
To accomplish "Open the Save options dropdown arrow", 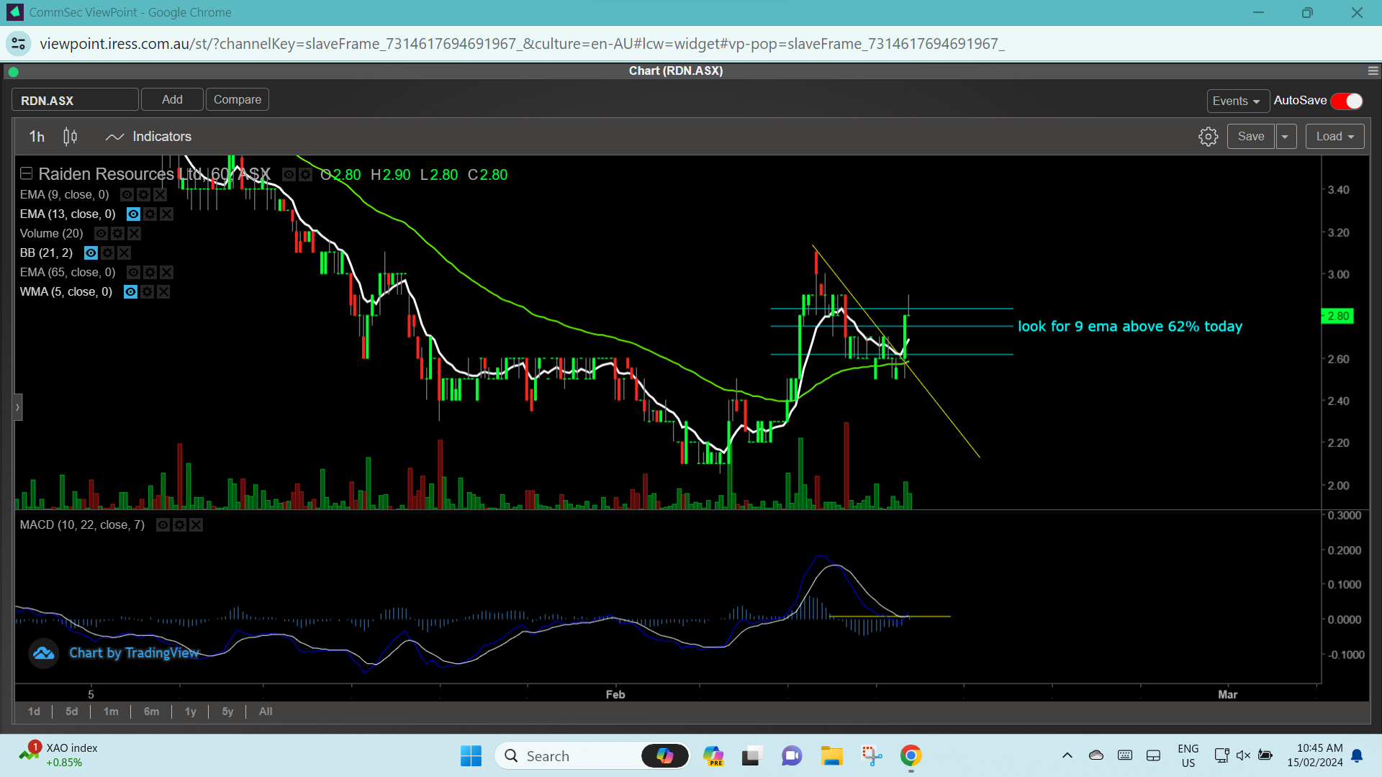I will click(x=1286, y=137).
